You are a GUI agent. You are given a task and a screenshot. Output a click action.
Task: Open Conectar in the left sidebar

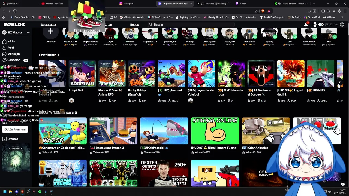[x=11, y=60]
